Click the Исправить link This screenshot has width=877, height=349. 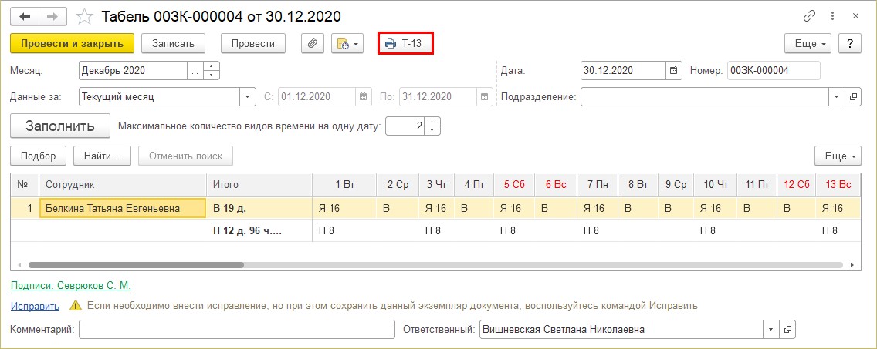point(35,306)
